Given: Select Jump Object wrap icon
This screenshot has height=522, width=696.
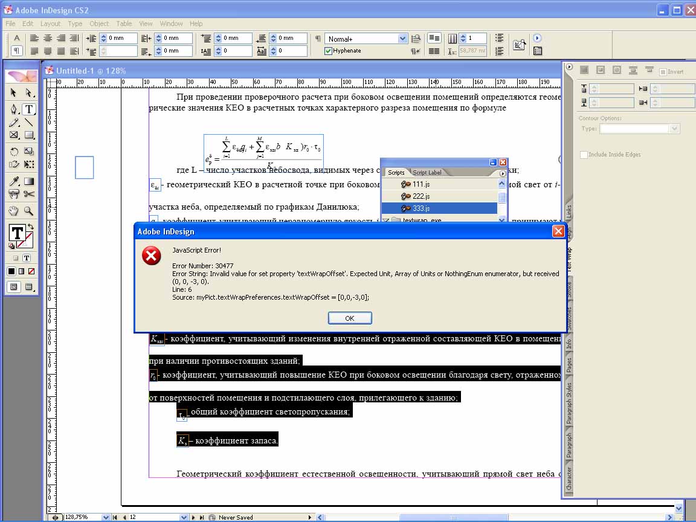Looking at the screenshot, I should tap(633, 69).
